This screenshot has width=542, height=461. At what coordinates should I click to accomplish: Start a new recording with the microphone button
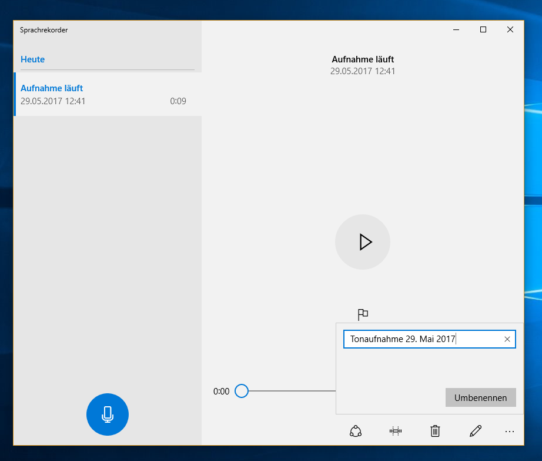click(x=107, y=414)
